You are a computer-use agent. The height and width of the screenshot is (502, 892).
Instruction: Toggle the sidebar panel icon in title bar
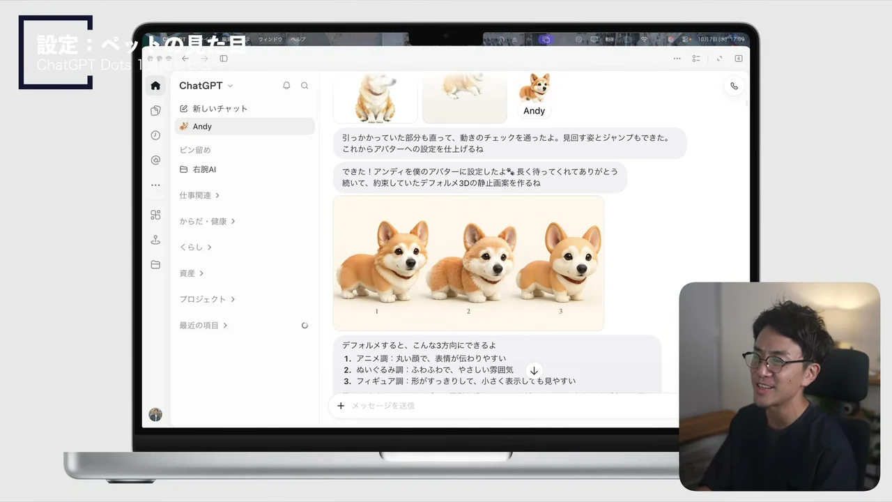[x=224, y=59]
